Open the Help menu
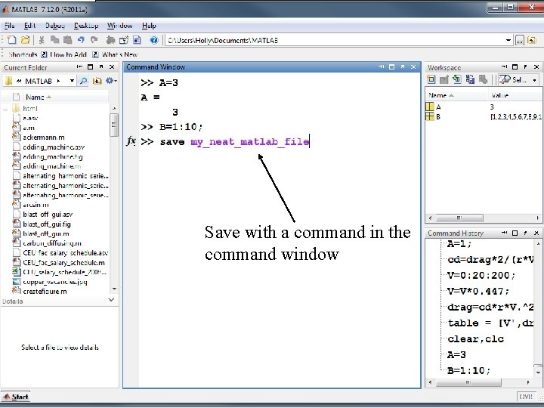This screenshot has height=408, width=544. point(149,26)
